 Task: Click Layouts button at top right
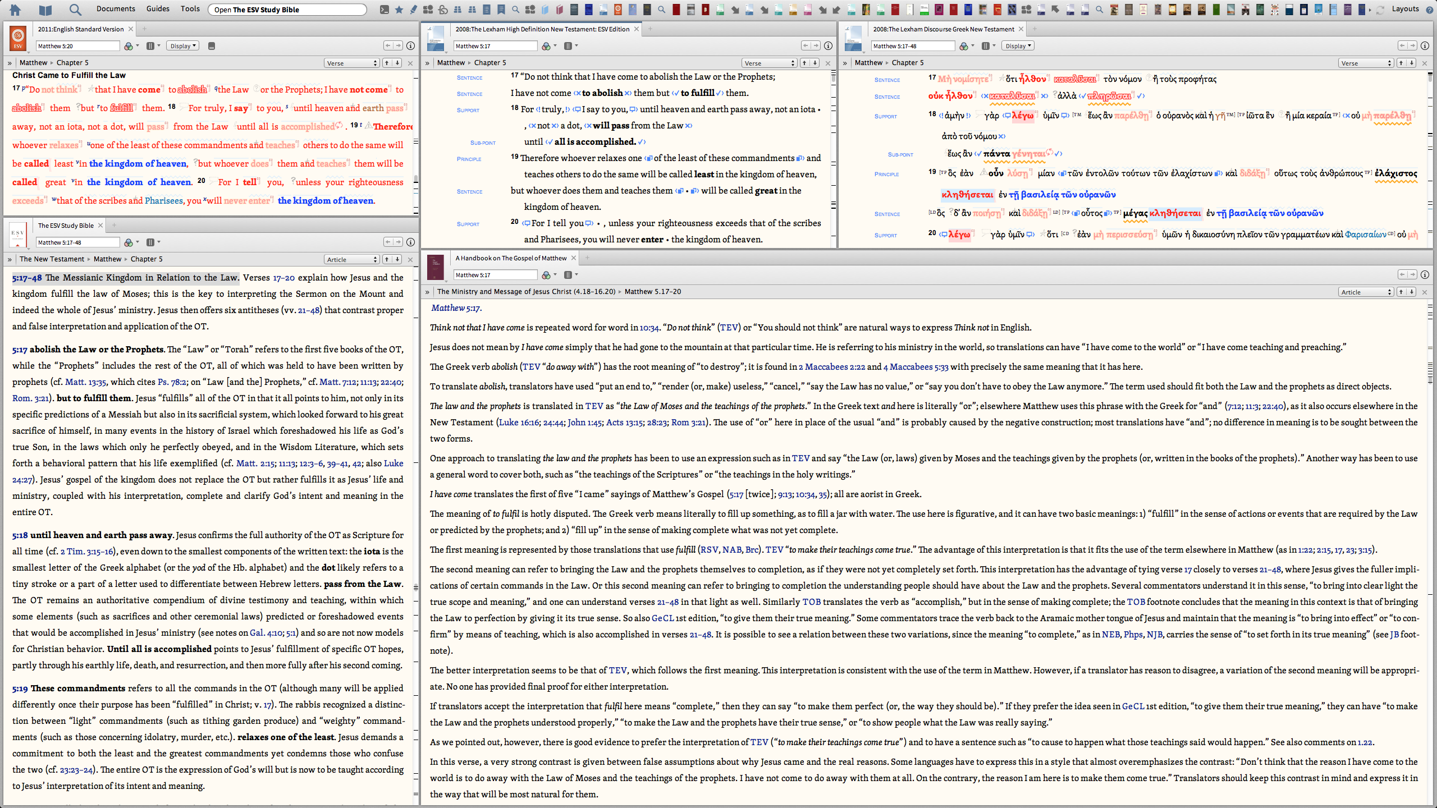1405,9
